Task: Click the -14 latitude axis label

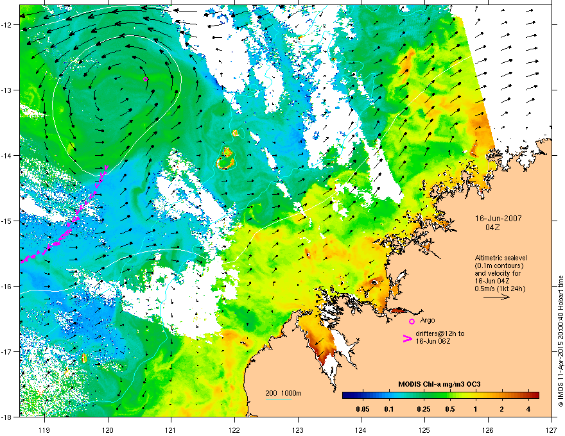Action: pyautogui.click(x=7, y=155)
